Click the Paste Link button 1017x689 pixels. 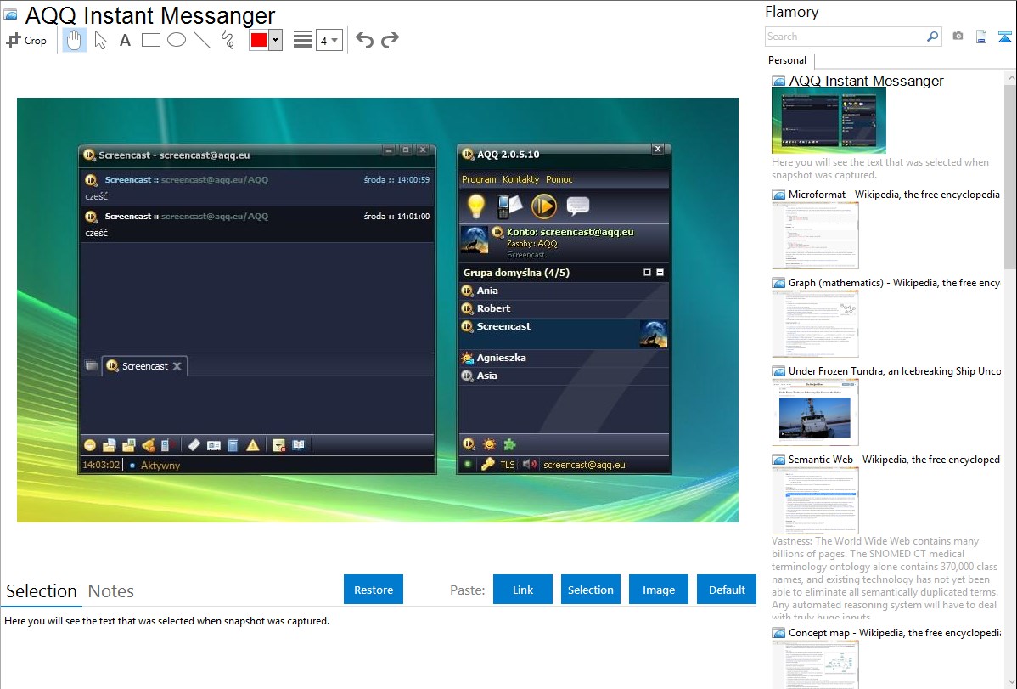click(523, 590)
